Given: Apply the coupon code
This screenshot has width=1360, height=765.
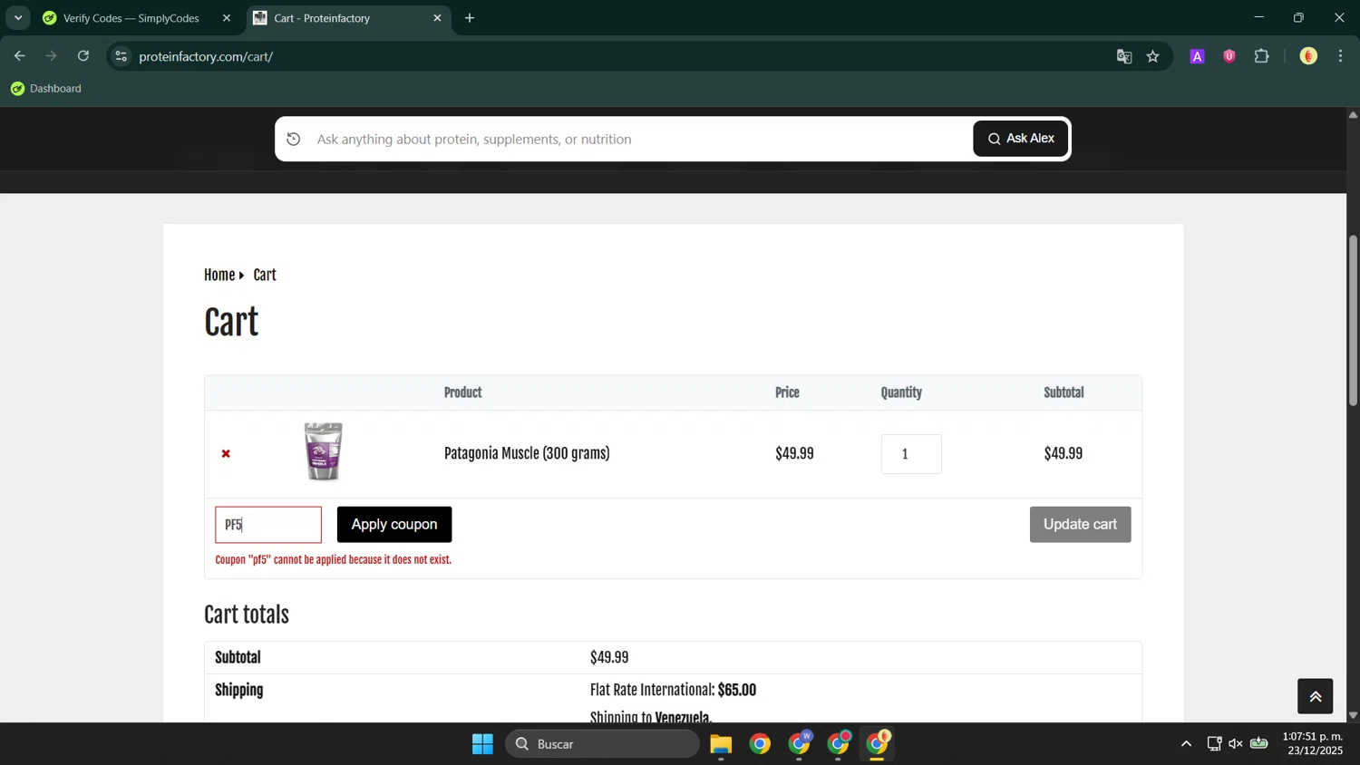Looking at the screenshot, I should click(394, 525).
